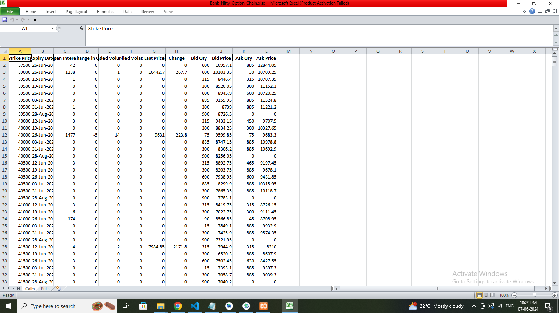The width and height of the screenshot is (559, 313).
Task: Open Microsoft Excel Help question mark icon
Action: [532, 11]
